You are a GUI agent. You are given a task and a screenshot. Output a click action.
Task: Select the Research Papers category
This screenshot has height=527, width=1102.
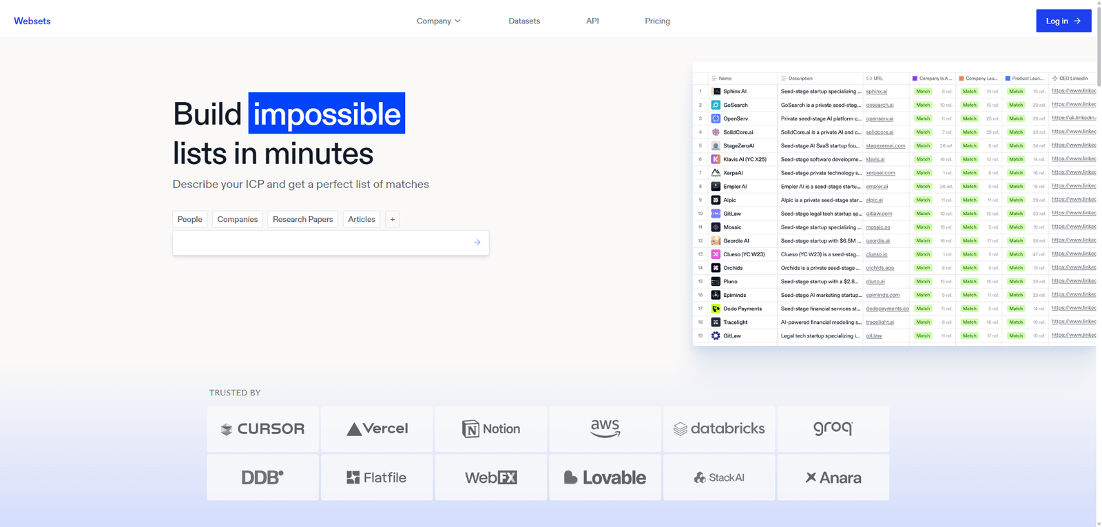pyautogui.click(x=303, y=219)
